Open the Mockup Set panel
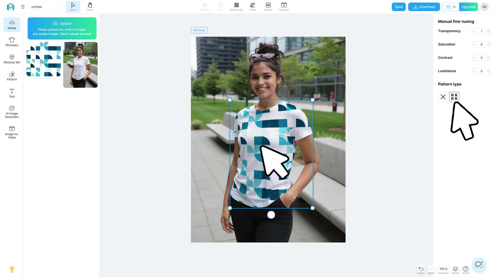The height and width of the screenshot is (277, 493). [x=12, y=59]
